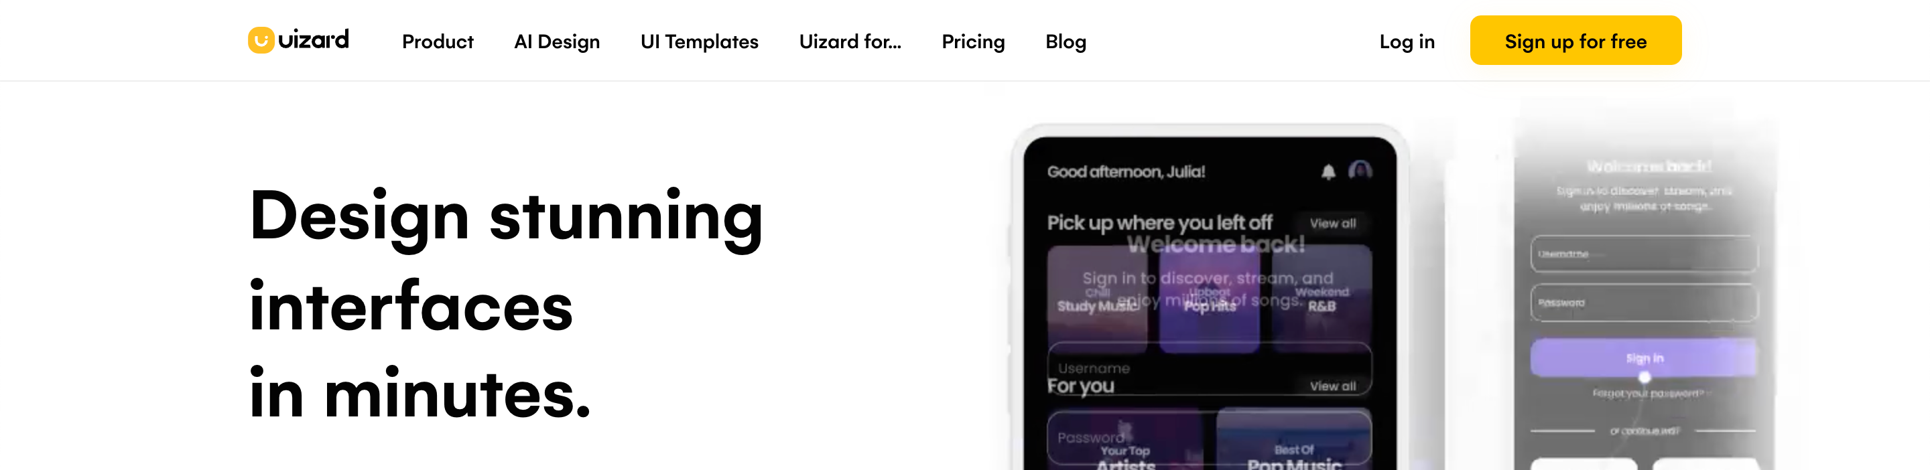Click Forgot your password link
Viewport: 1930px width, 470px height.
point(1648,394)
